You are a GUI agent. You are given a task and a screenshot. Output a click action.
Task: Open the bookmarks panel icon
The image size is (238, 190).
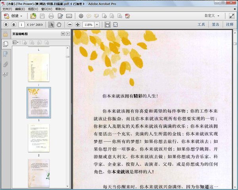[5, 54]
